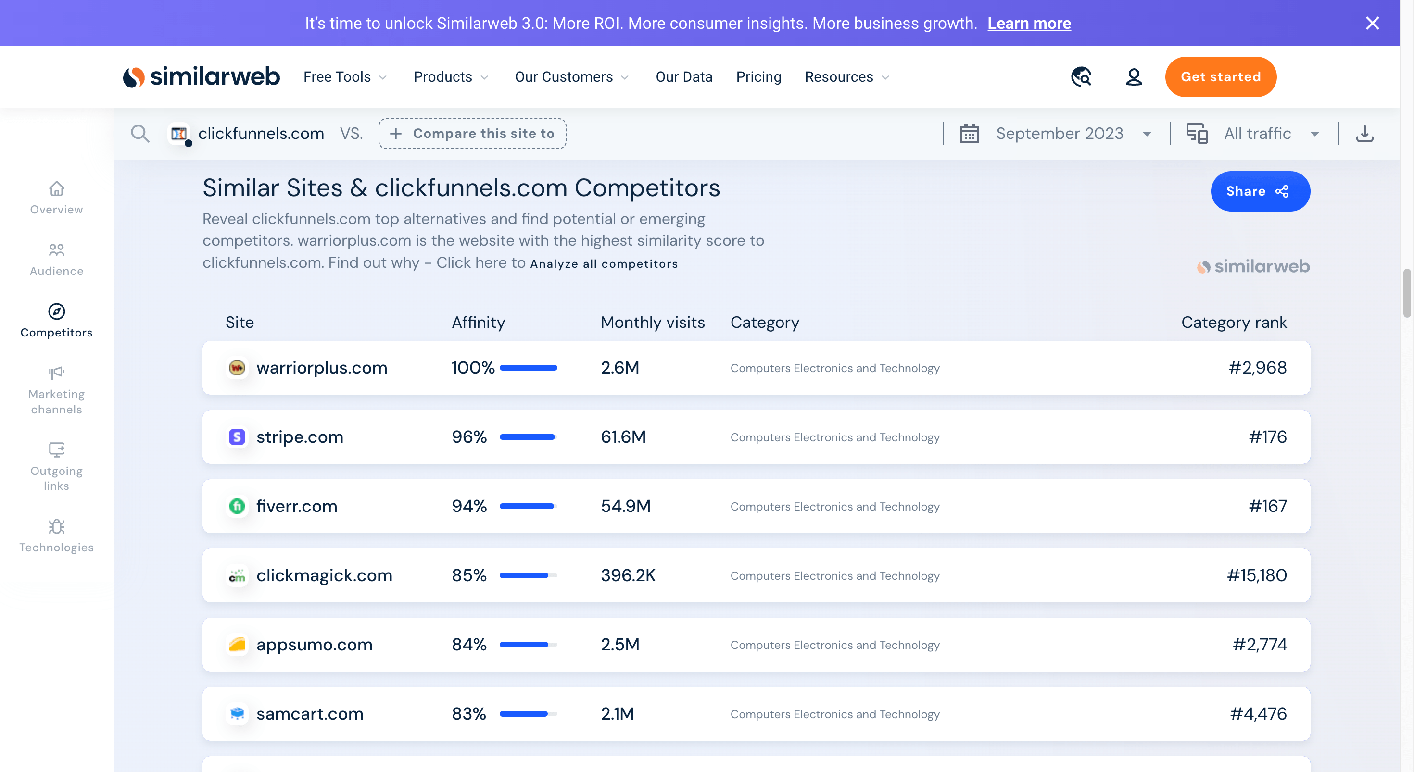Close the Similarweb 3.0 banner

click(1372, 23)
